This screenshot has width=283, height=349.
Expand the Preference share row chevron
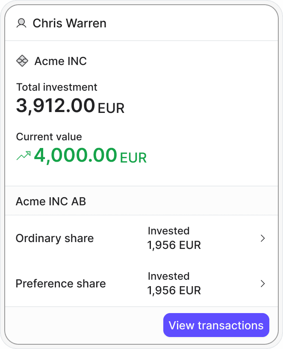pos(263,284)
